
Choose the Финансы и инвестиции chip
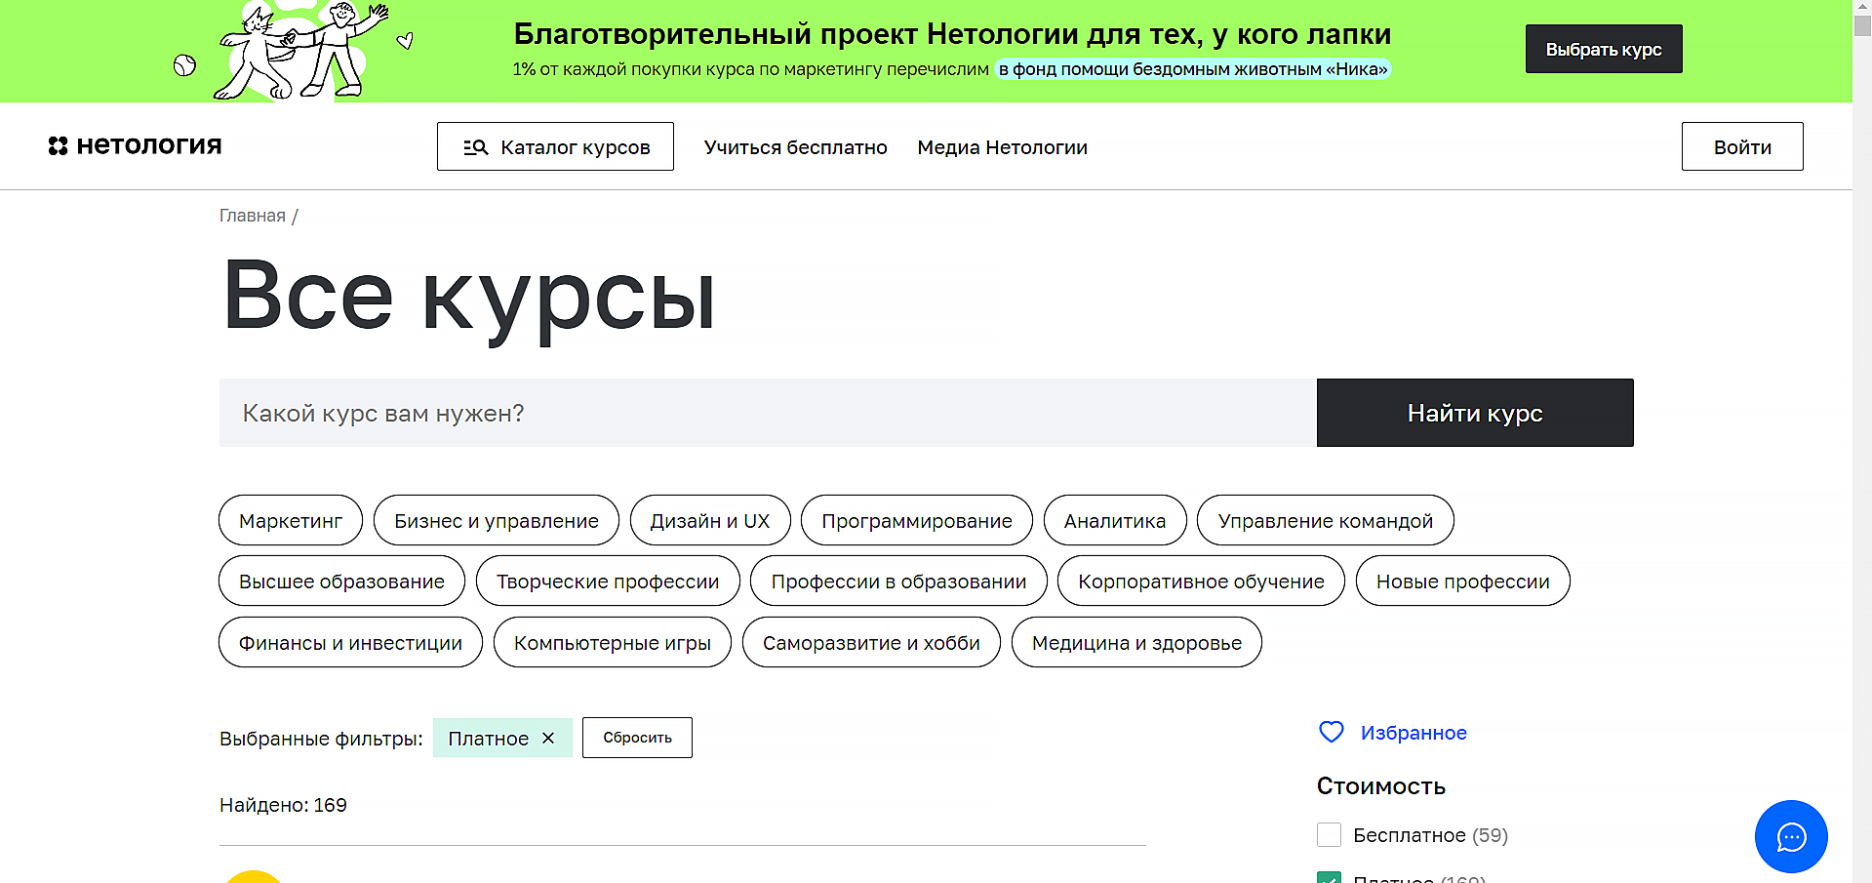(350, 642)
